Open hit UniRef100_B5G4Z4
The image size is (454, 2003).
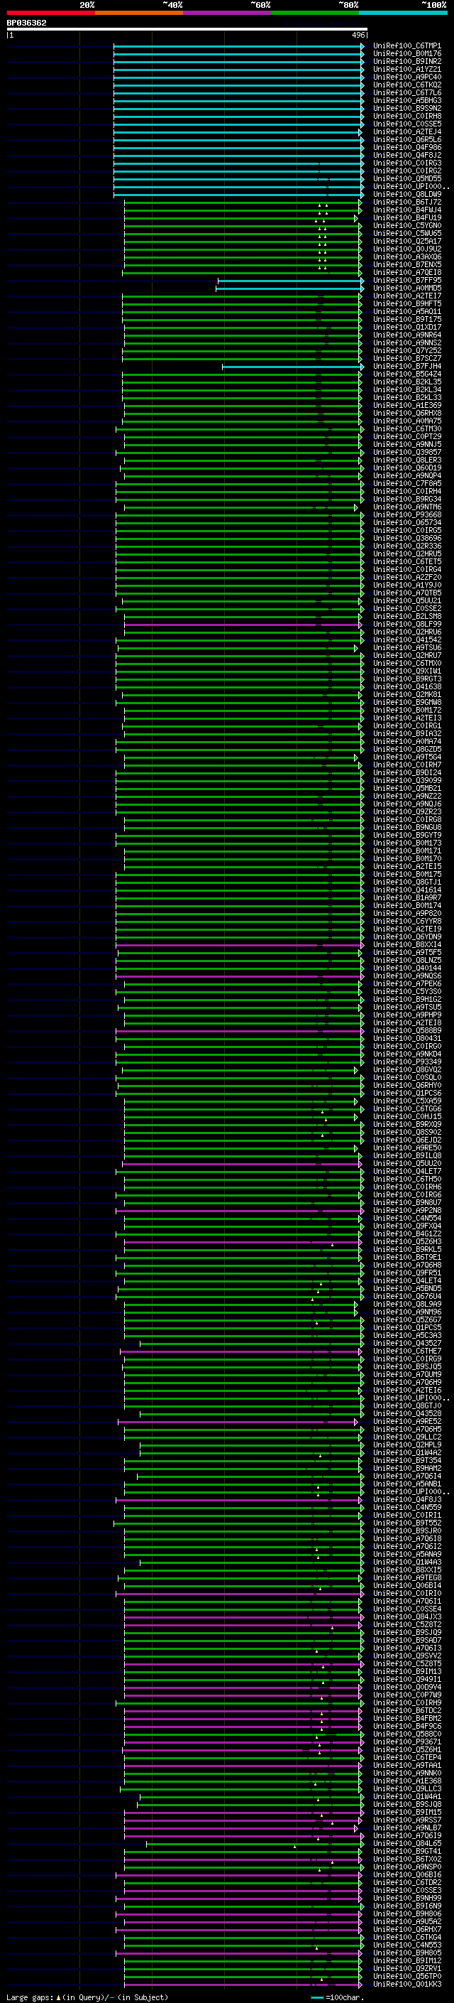click(406, 374)
